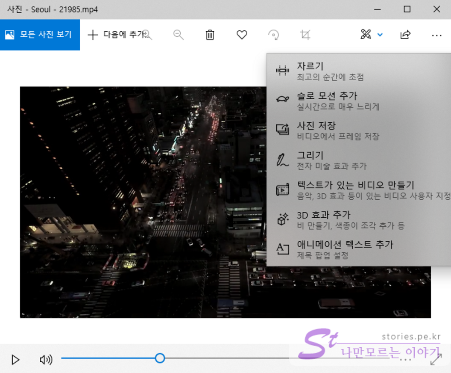This screenshot has width=451, height=373.
Task: Add to favorites with heart icon
Action: pos(242,35)
